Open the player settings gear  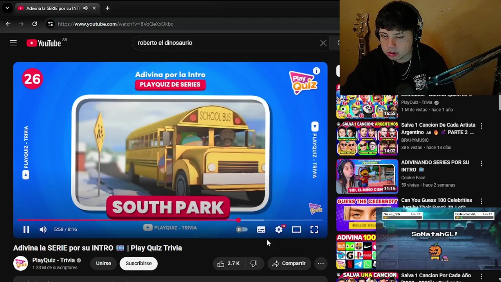pyautogui.click(x=279, y=230)
